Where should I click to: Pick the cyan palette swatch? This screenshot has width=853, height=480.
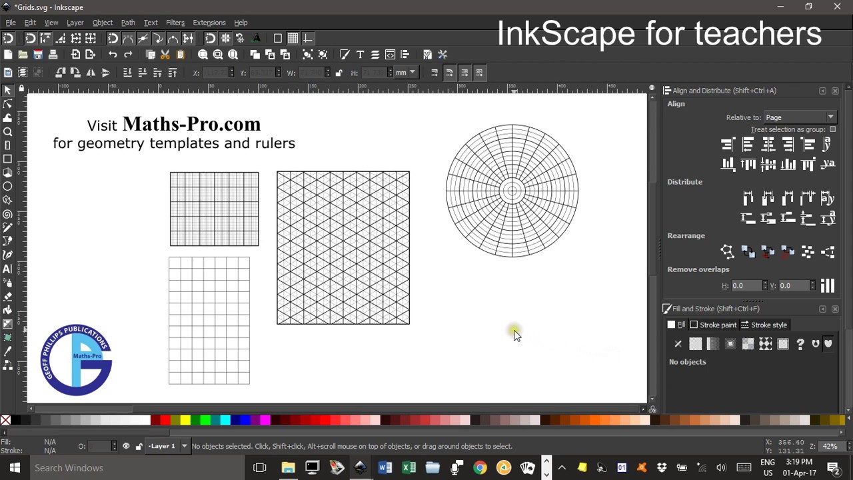[225, 420]
